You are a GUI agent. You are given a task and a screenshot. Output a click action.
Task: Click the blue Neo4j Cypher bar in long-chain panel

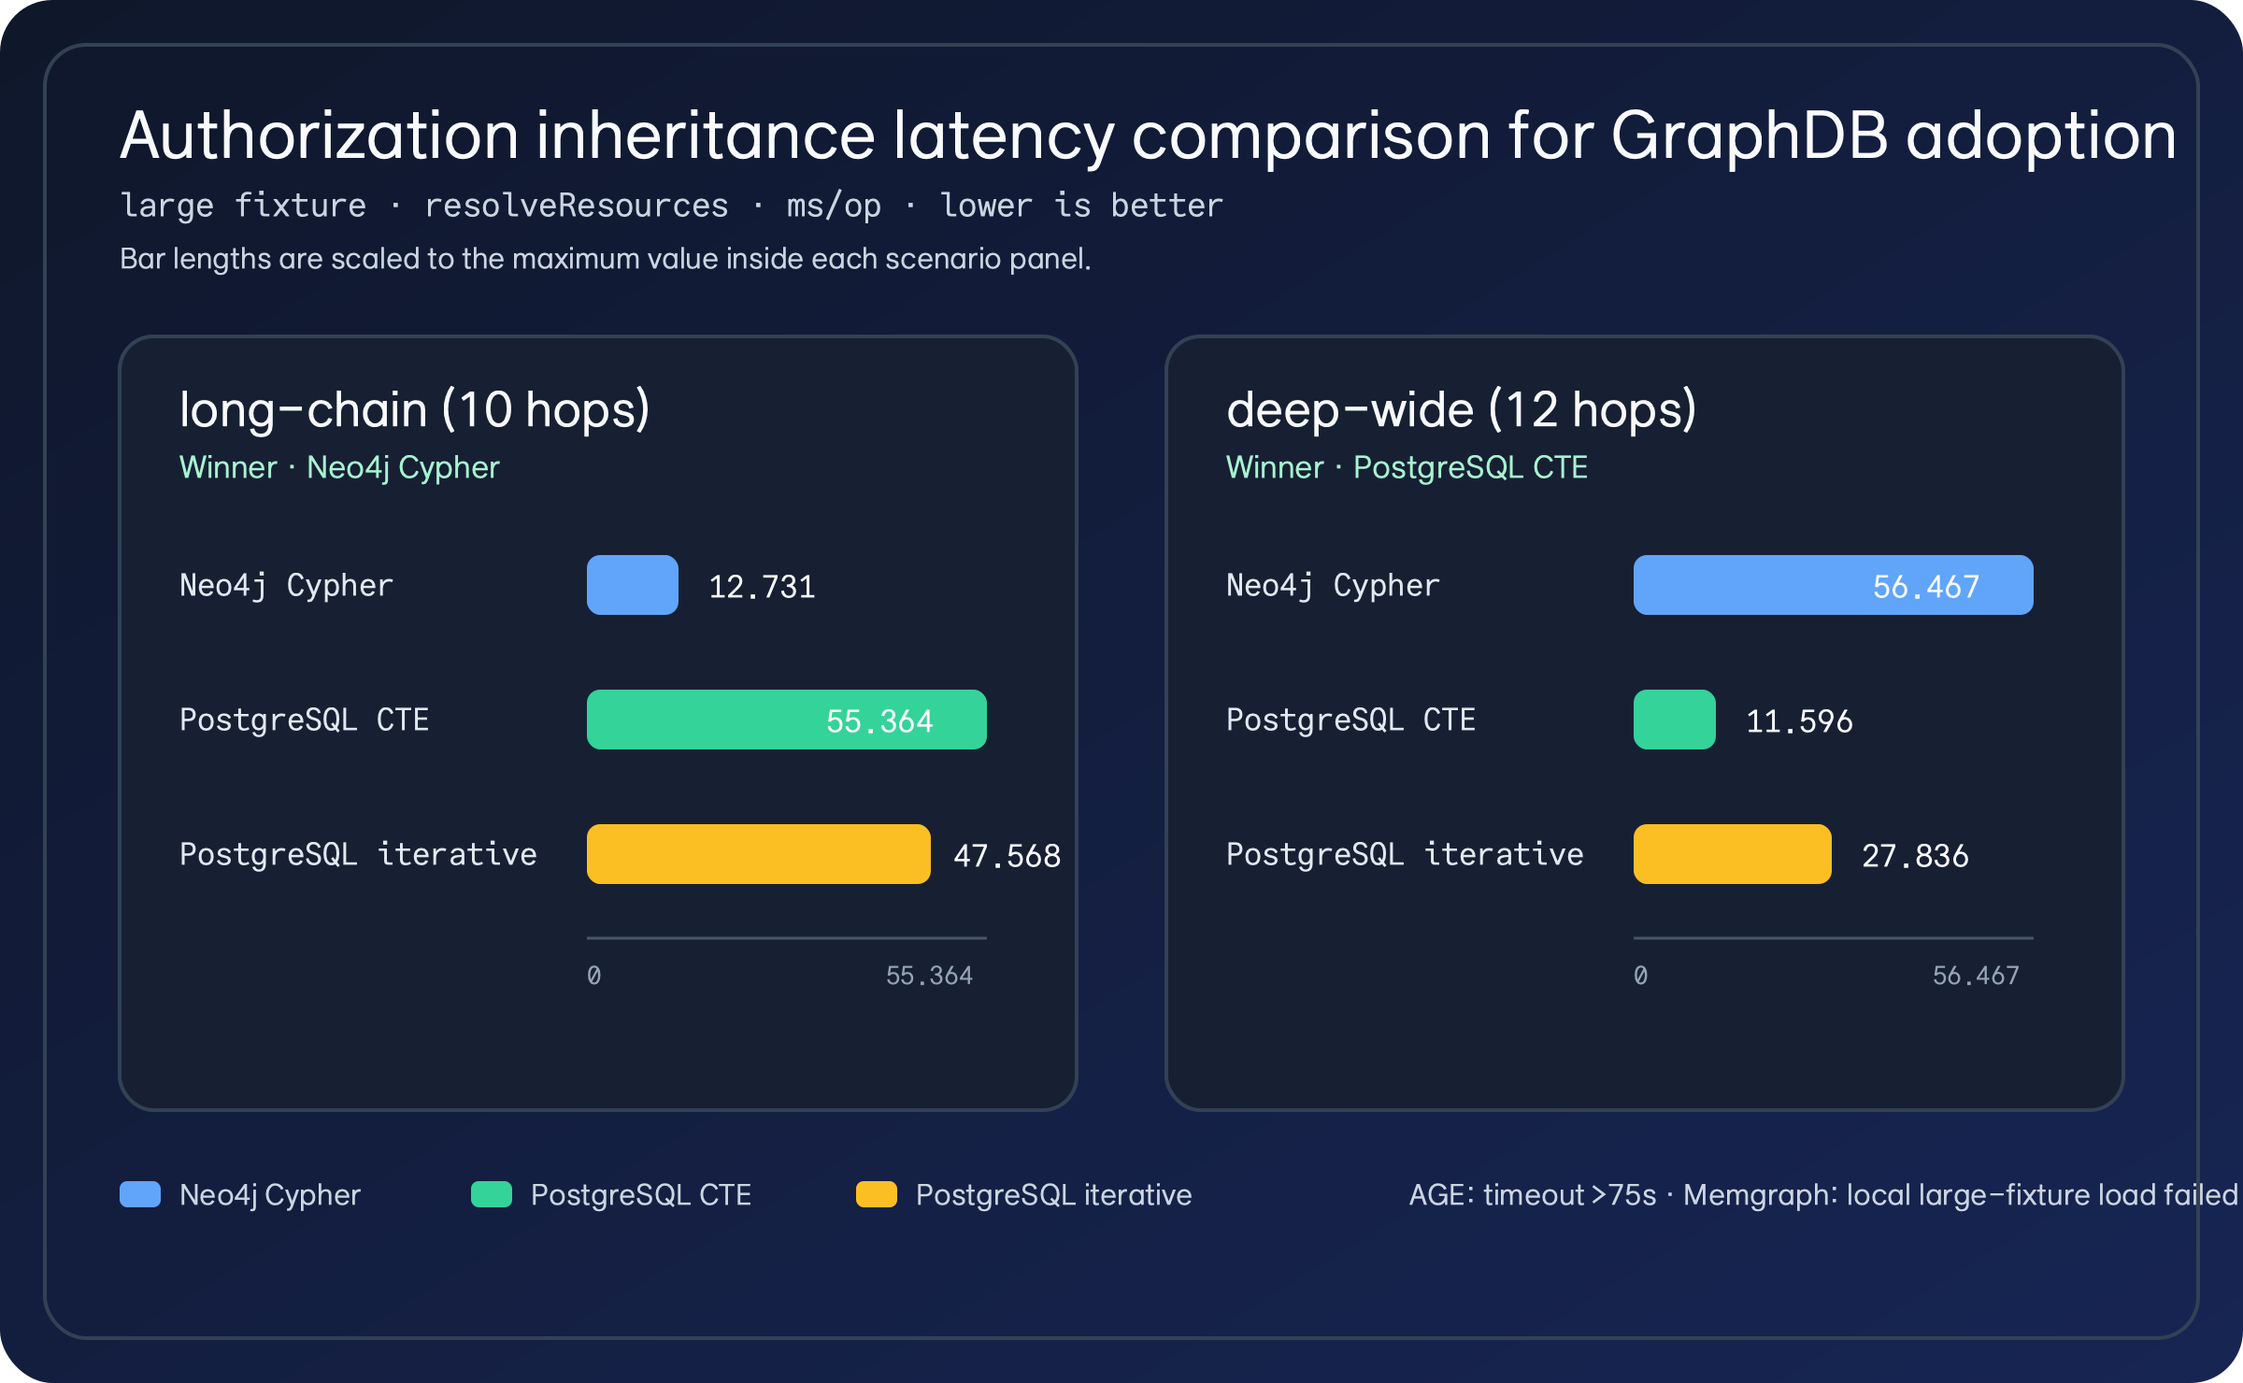tap(633, 585)
